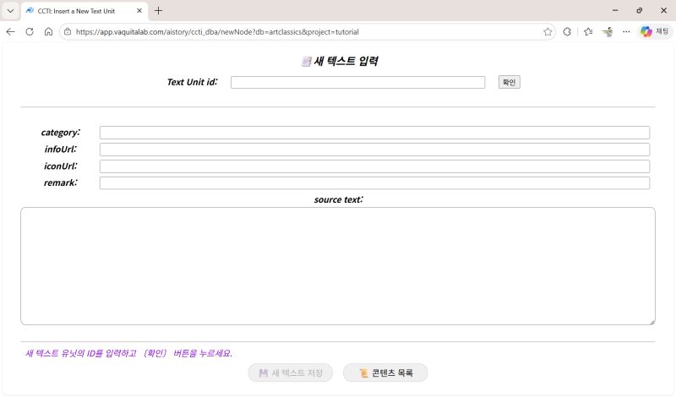Restore down the browser window
This screenshot has width=676, height=397.
click(x=640, y=10)
